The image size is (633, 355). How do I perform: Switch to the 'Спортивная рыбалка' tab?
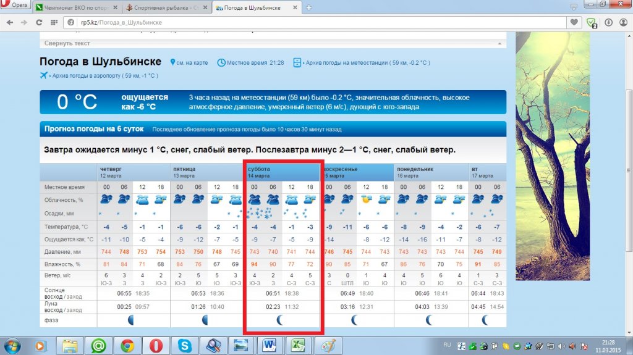pos(163,8)
